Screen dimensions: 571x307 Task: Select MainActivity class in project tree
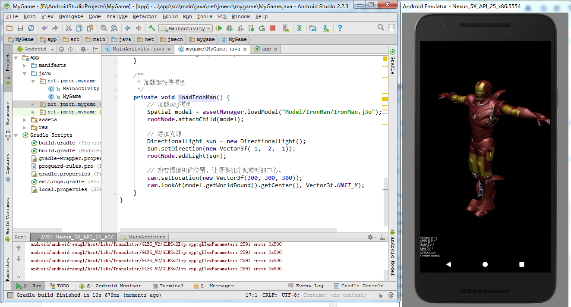(81, 89)
